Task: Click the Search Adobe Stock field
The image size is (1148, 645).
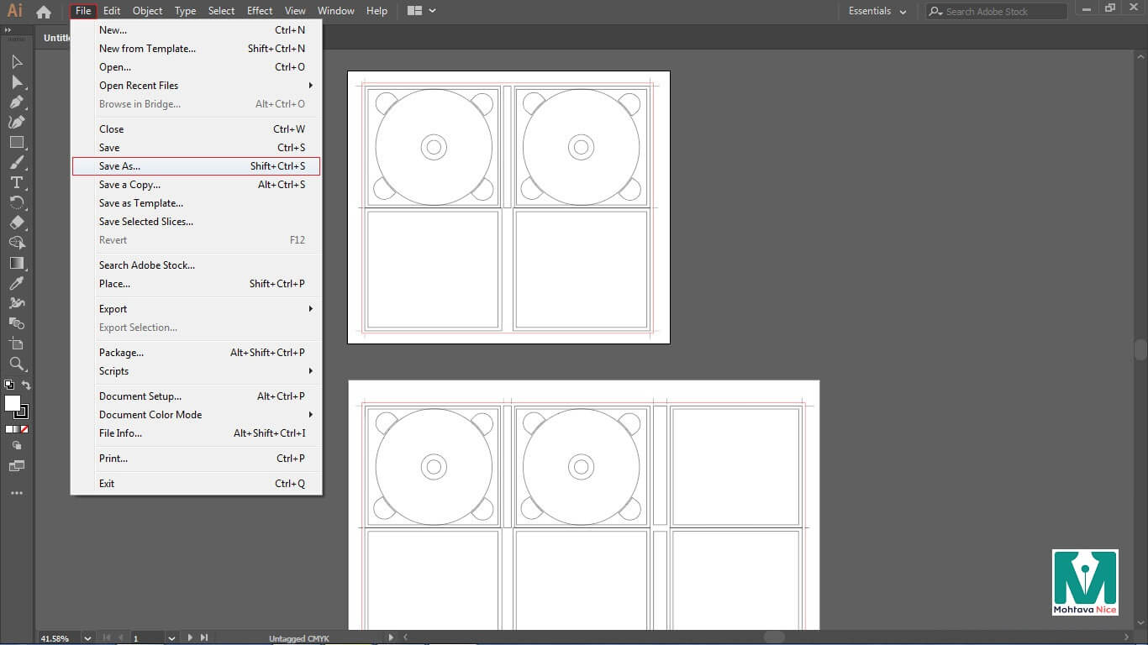Action: [997, 12]
